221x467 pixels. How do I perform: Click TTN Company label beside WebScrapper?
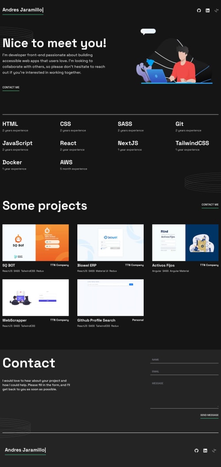tap(60, 320)
